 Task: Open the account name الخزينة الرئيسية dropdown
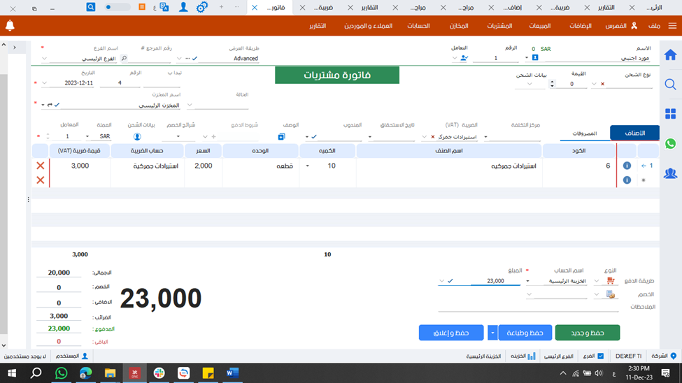point(527,281)
